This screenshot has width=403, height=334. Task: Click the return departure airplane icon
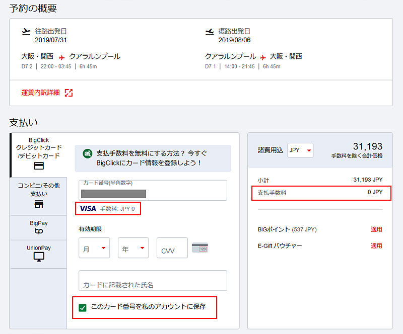tap(210, 32)
